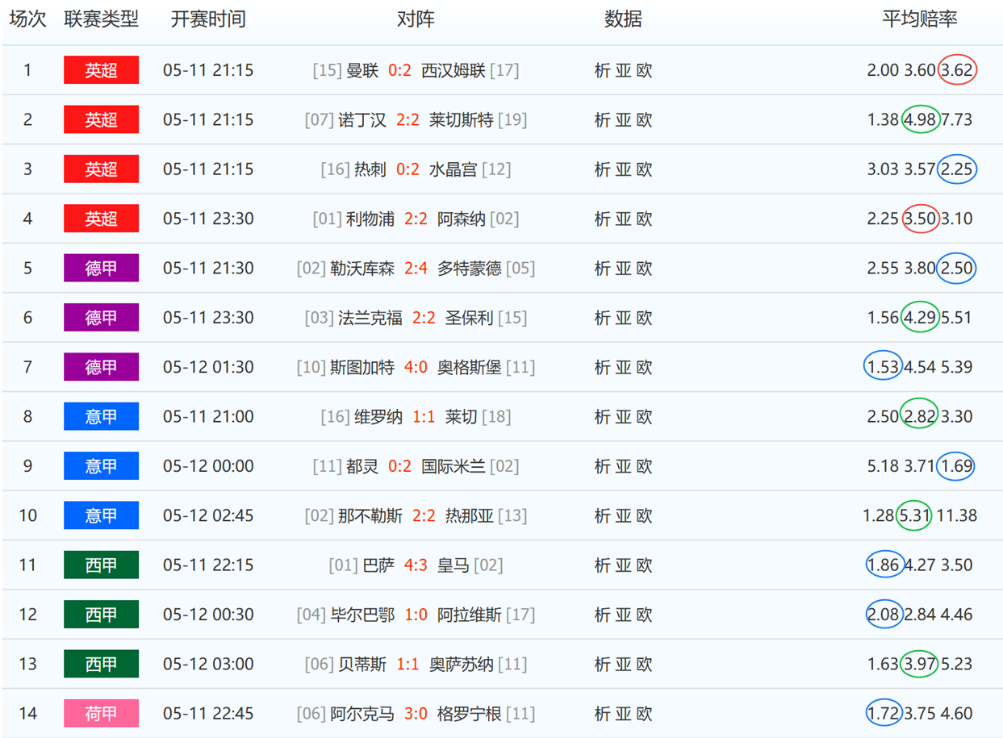Click odds value 3.62
Viewport: 1003px width, 738px height.
(957, 71)
